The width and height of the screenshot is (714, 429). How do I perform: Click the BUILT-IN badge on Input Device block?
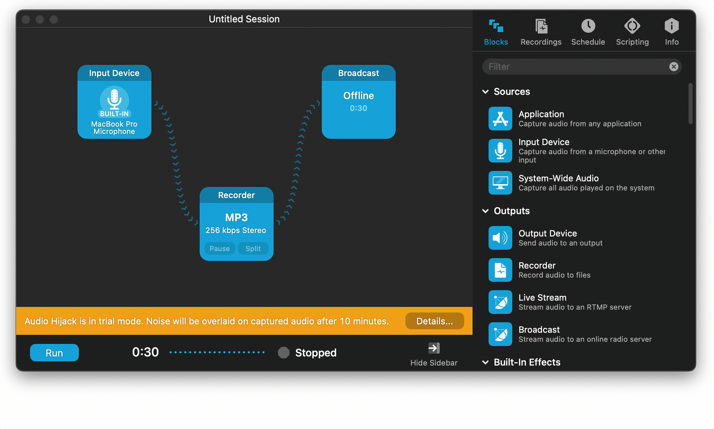114,114
